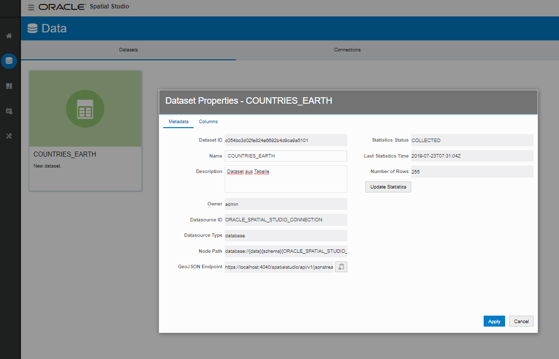Click the COUNTRIES_EARTH dataset card title
The image size is (559, 359).
[64, 154]
